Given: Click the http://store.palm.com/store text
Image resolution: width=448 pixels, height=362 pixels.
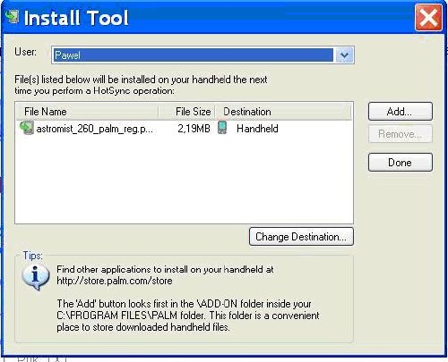Looking at the screenshot, I should point(115,281).
